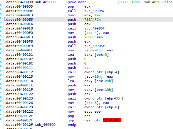Viewport: 173px width, 129px height.
Task: Click the lea eax, [ebx+24h] operand
Action: click(98, 81)
